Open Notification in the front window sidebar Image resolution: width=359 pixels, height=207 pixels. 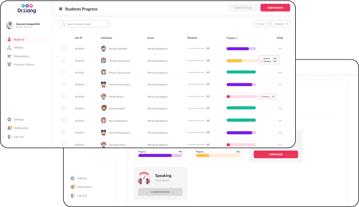pos(21,128)
